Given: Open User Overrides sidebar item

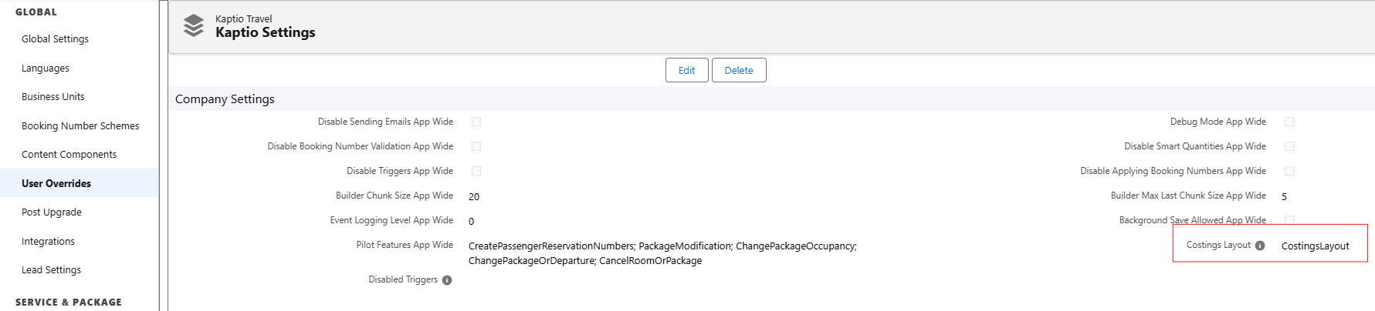Looking at the screenshot, I should coord(56,183).
